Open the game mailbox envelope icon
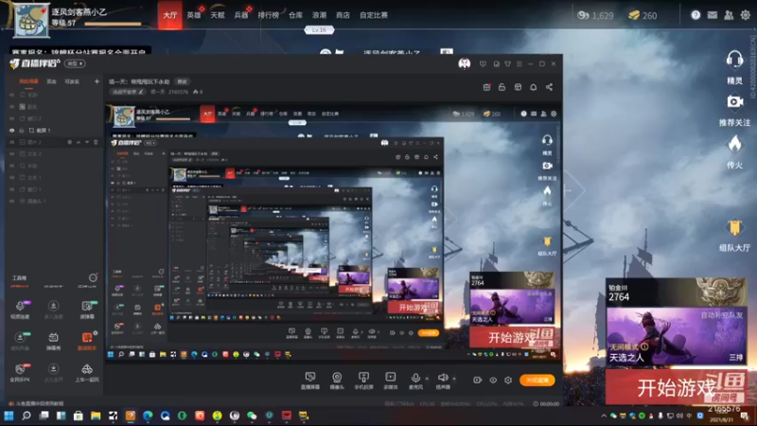This screenshot has width=757, height=426. [713, 15]
